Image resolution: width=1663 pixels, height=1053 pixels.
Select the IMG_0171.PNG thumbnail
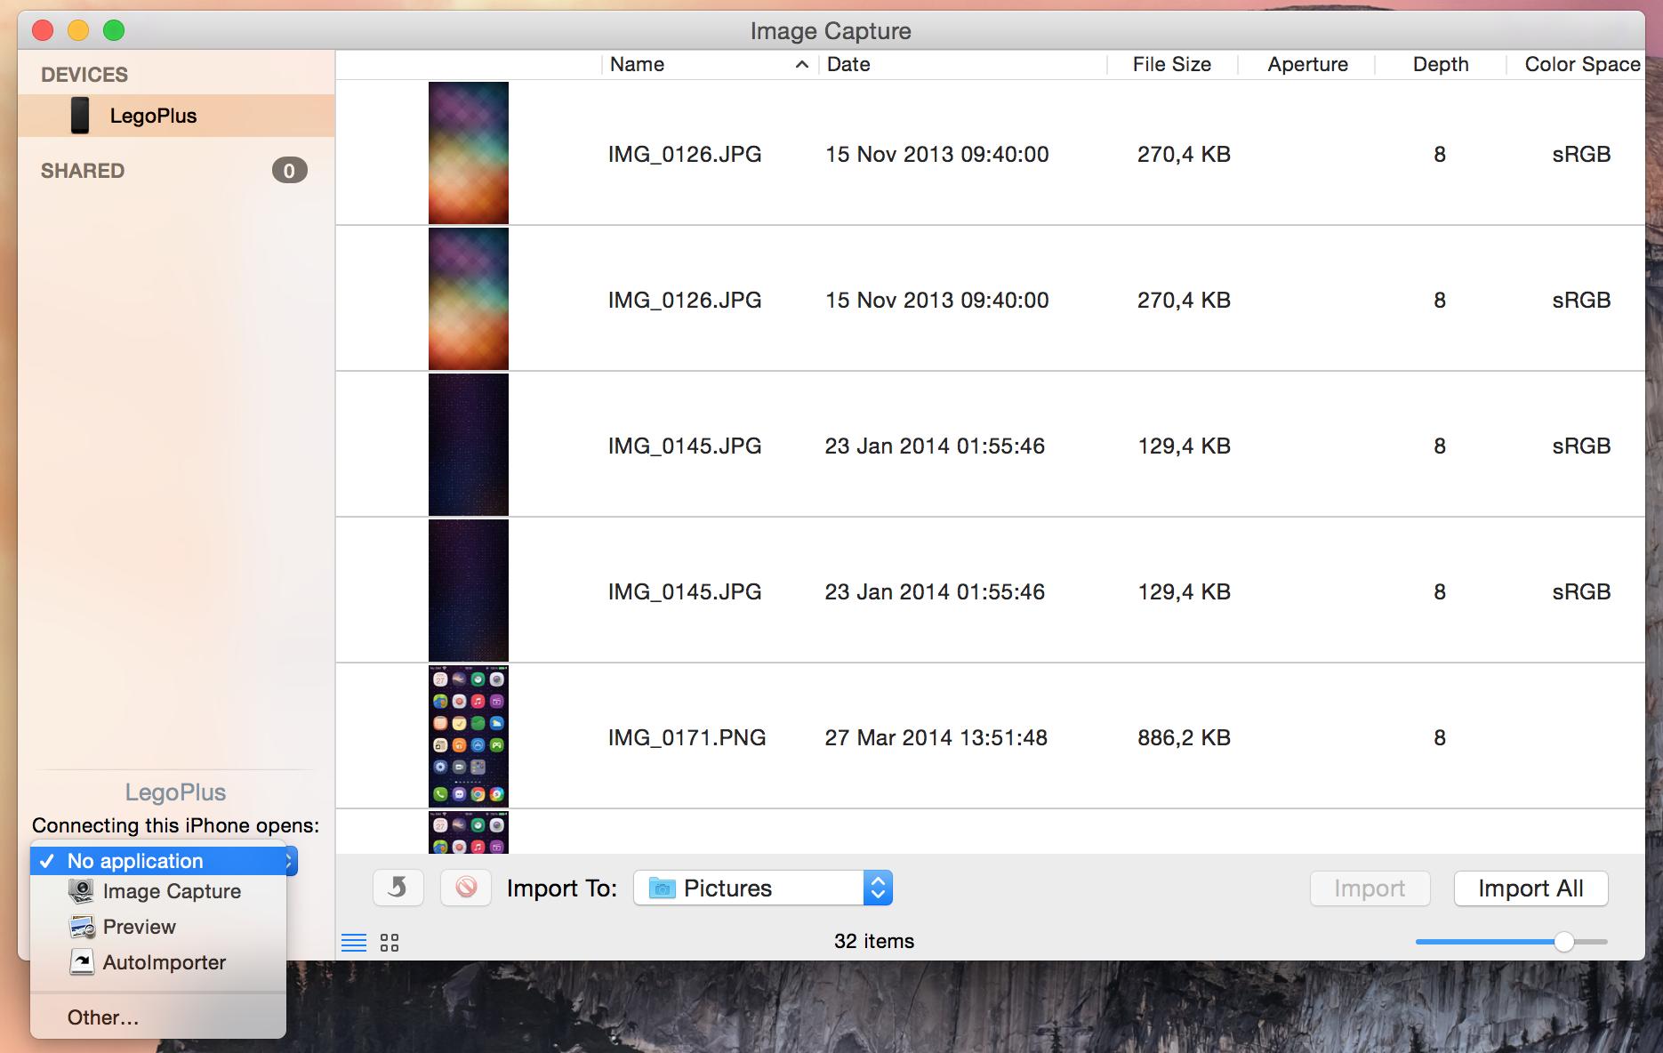469,735
